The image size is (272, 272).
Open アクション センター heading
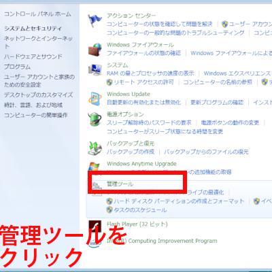click(131, 16)
